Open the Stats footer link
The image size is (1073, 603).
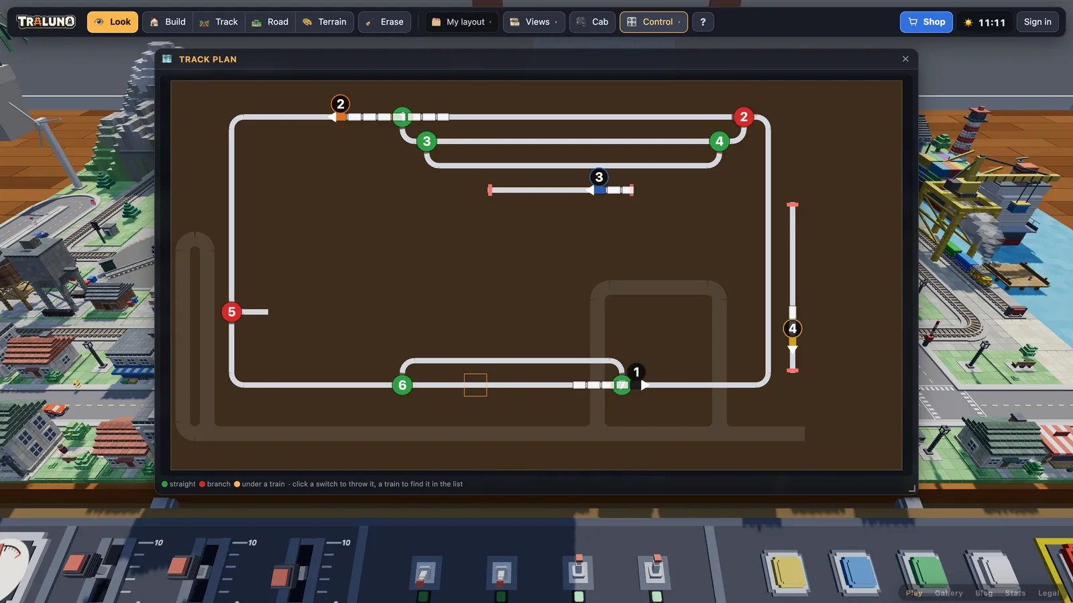pyautogui.click(x=1015, y=593)
